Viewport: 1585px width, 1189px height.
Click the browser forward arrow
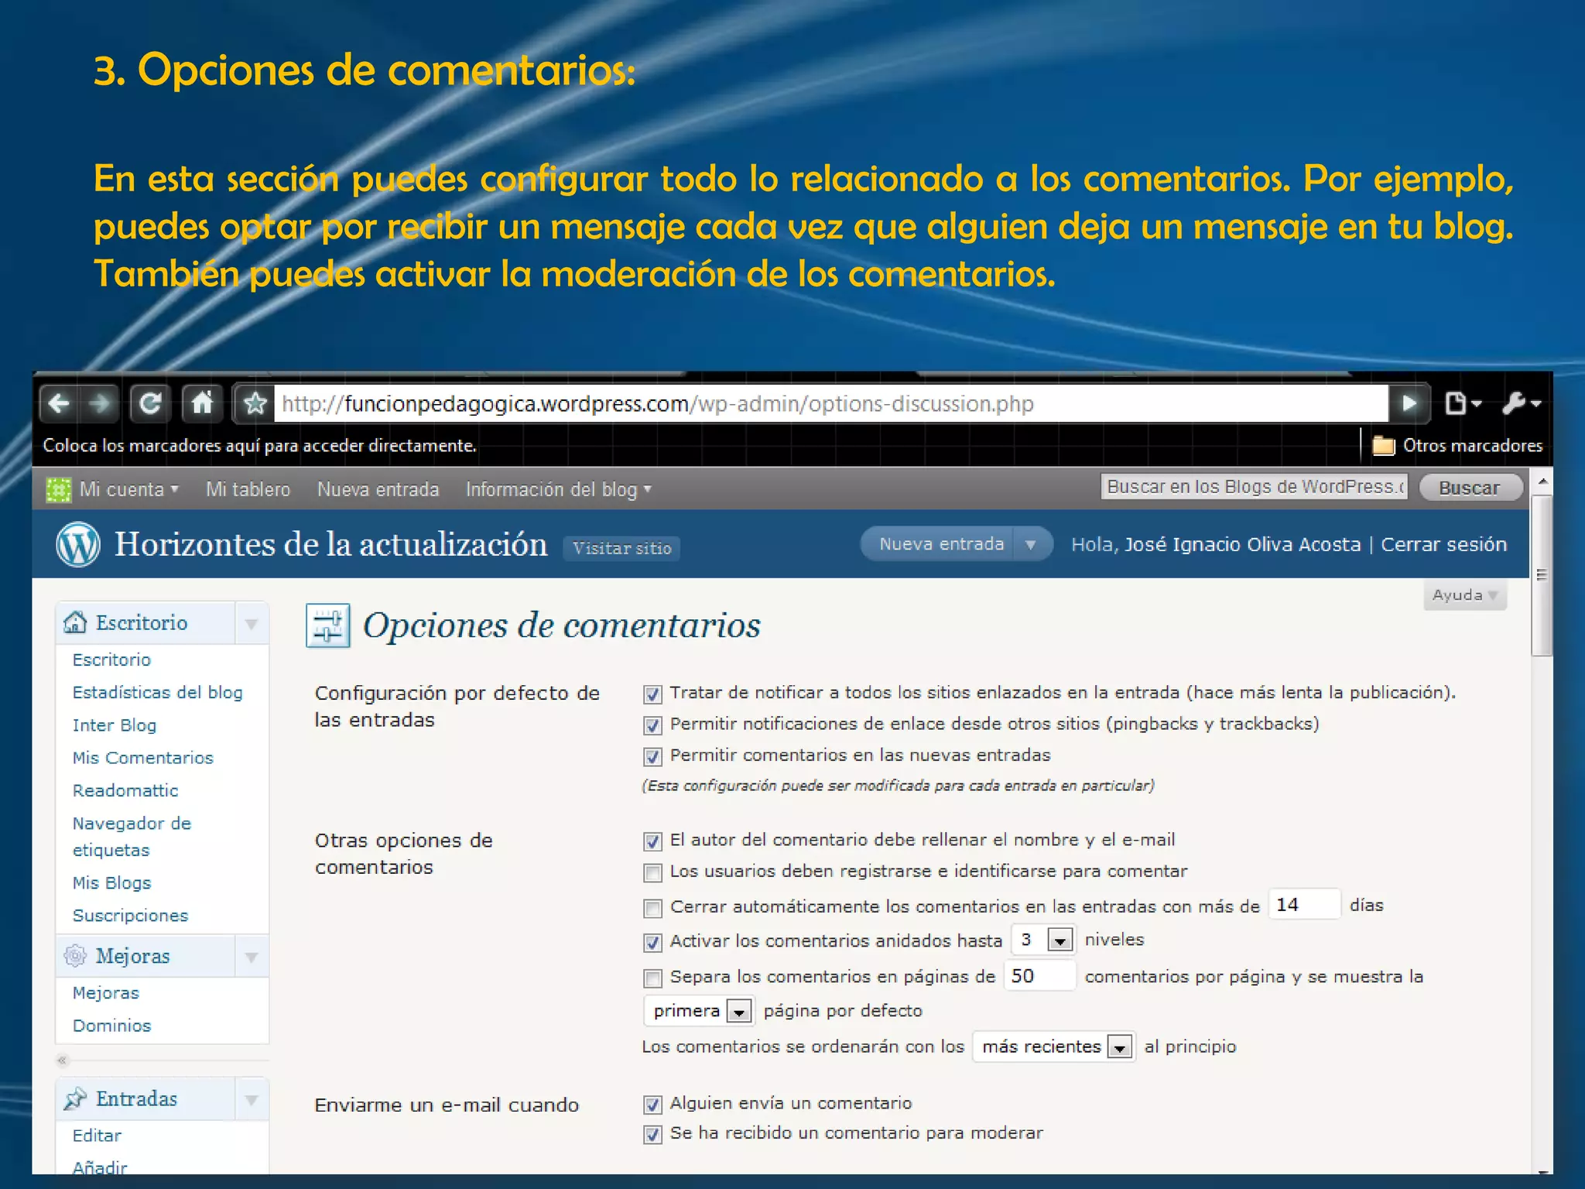99,403
